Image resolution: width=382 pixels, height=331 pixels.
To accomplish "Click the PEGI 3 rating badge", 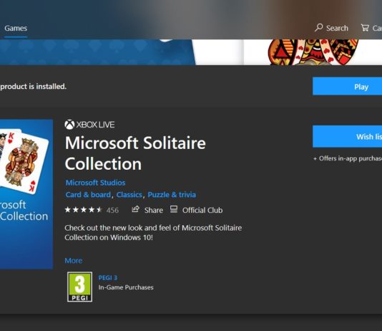I will coord(79,287).
